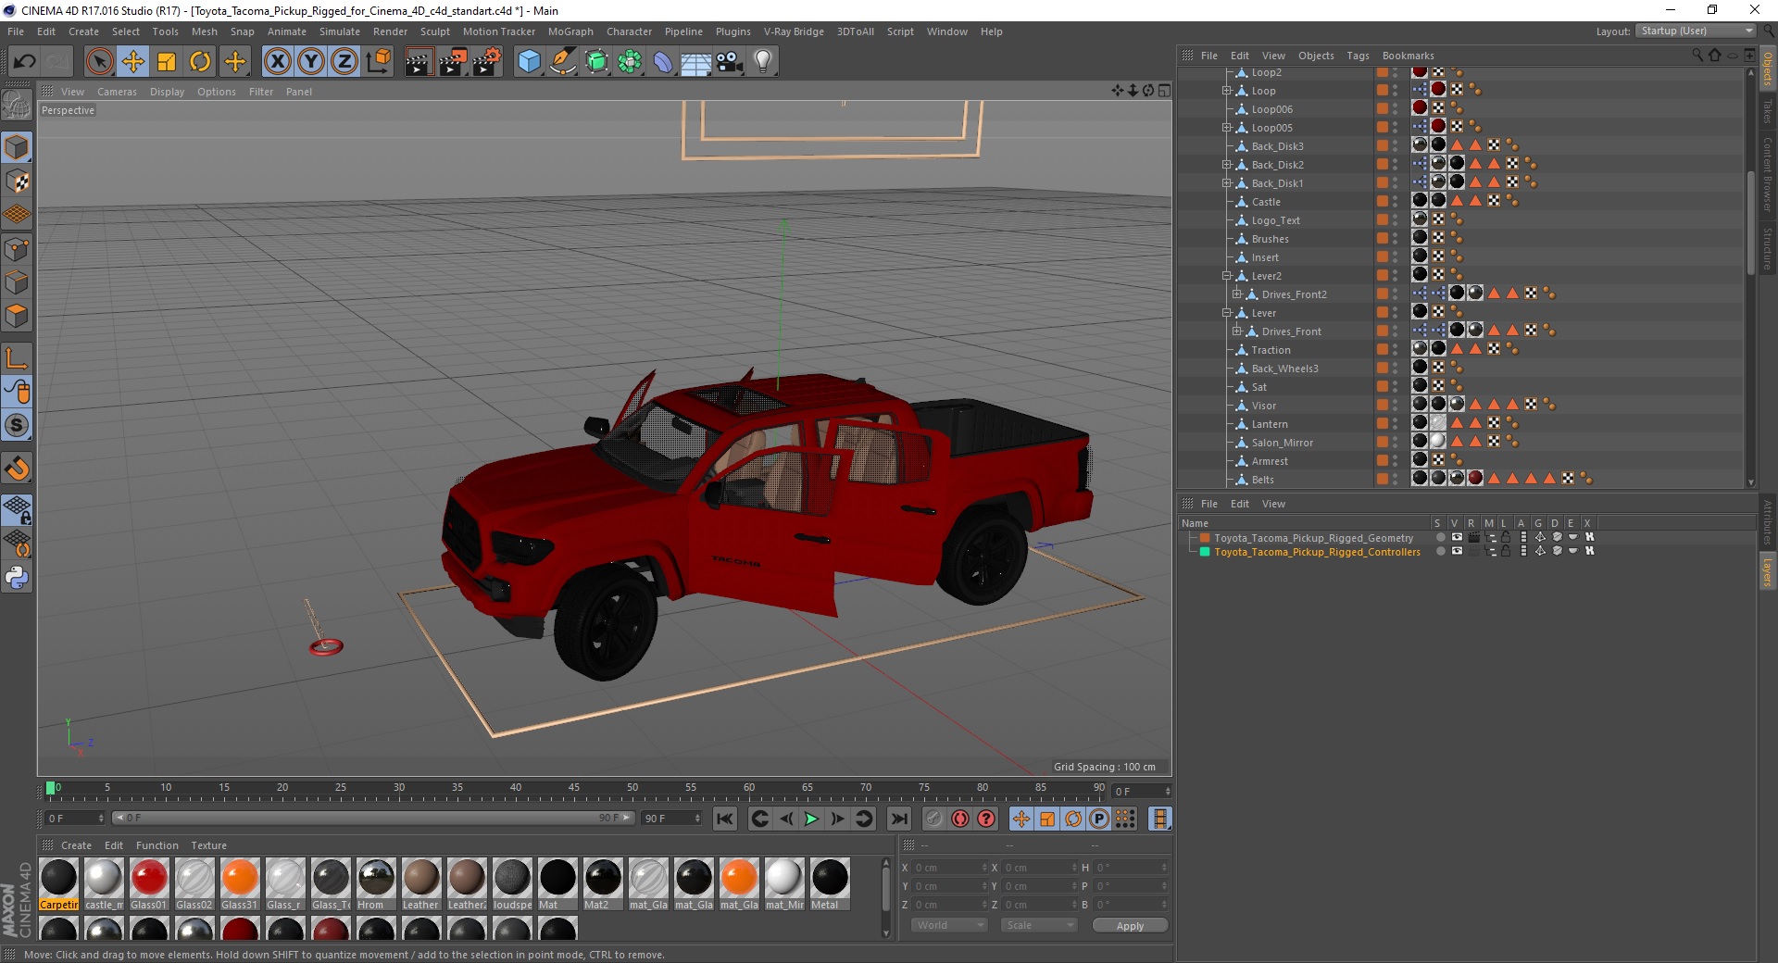Click the magnet Snap icon
Image resolution: width=1778 pixels, height=963 pixels.
click(x=17, y=469)
